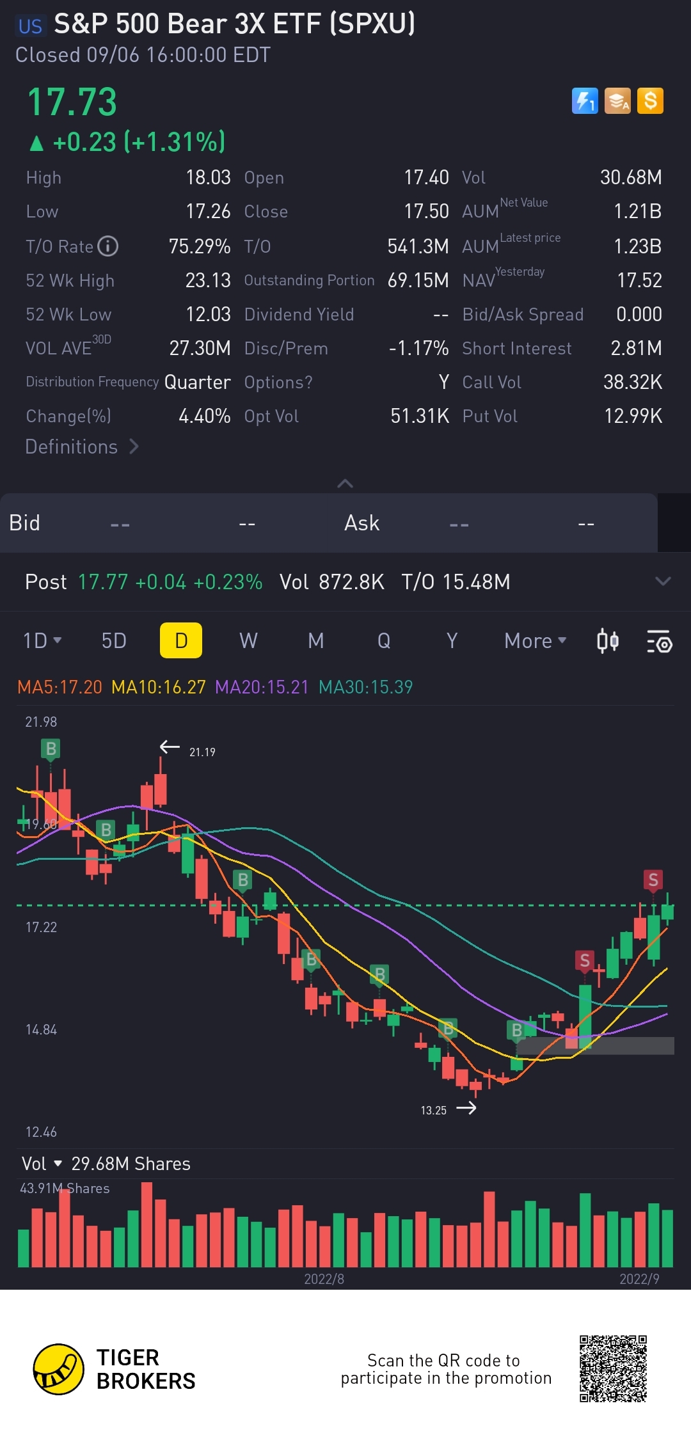The image size is (691, 1449).
Task: Tap the 52 Wk Low value 12.03
Action: click(208, 314)
